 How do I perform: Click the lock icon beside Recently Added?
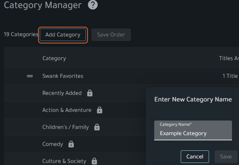pyautogui.click(x=90, y=93)
